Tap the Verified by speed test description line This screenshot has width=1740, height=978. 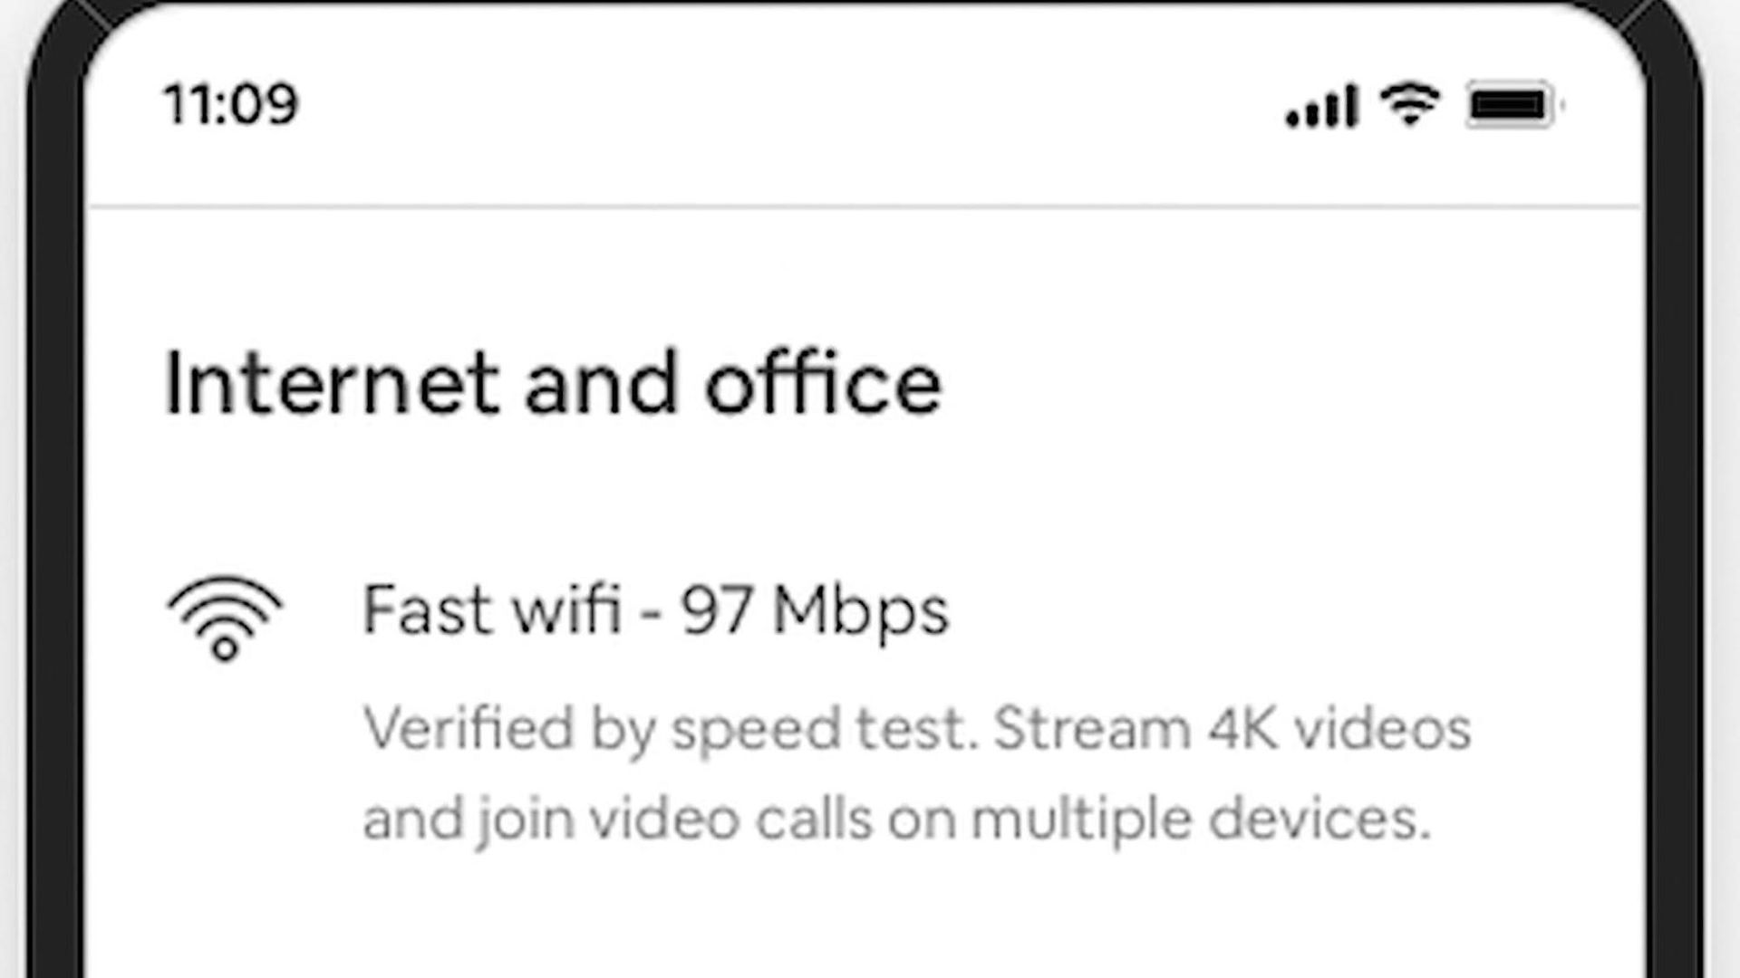click(916, 730)
